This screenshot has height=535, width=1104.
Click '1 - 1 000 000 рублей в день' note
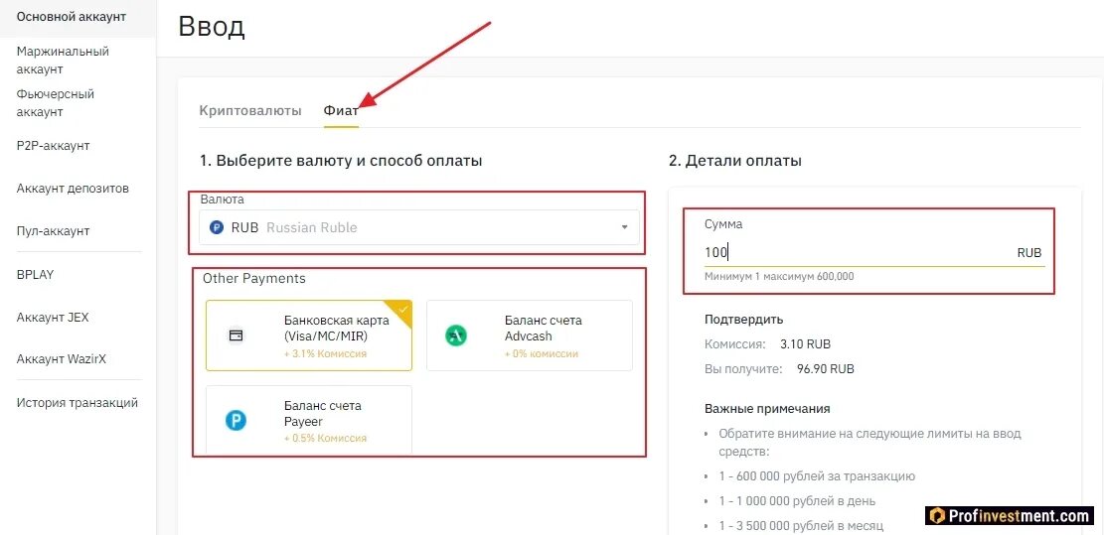[797, 501]
